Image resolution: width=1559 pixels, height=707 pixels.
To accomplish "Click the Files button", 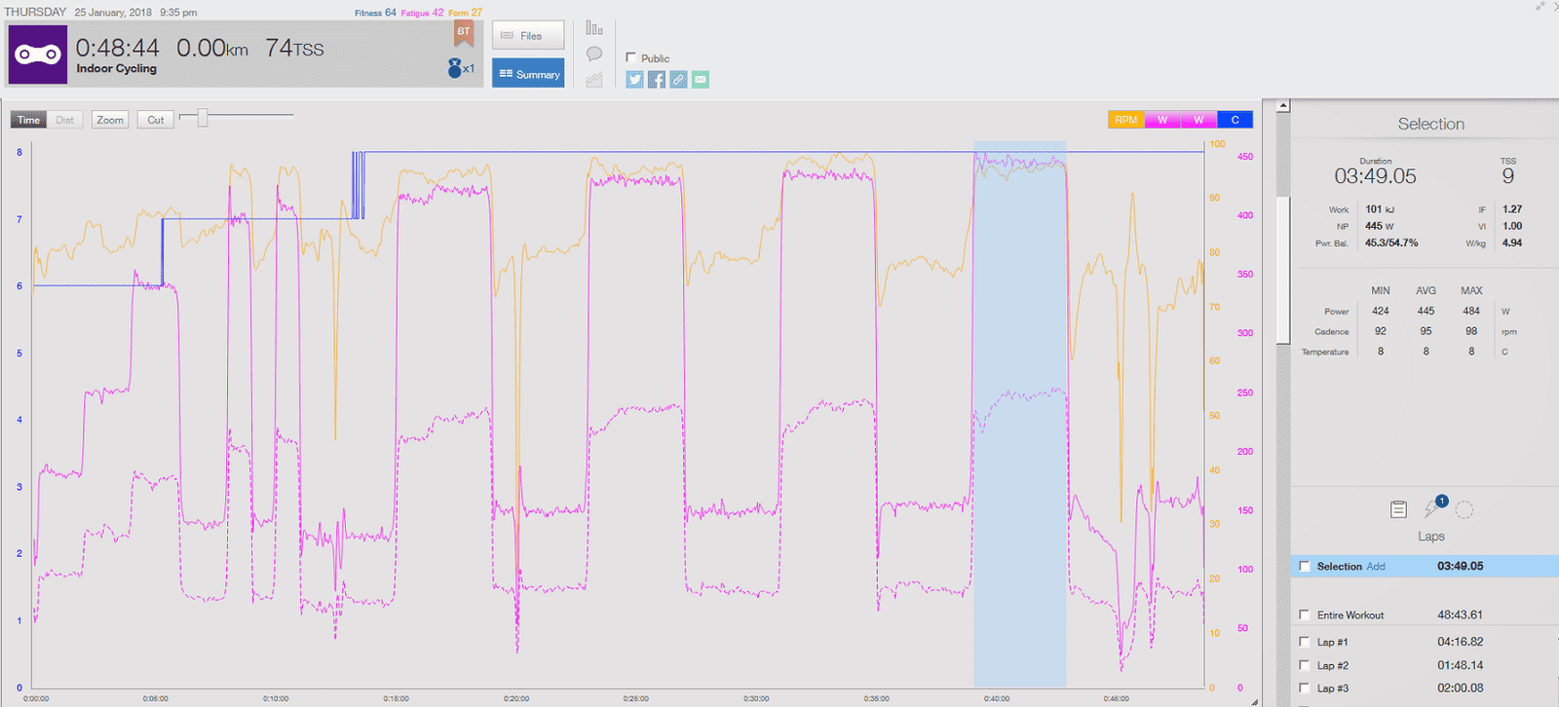I will coord(528,36).
